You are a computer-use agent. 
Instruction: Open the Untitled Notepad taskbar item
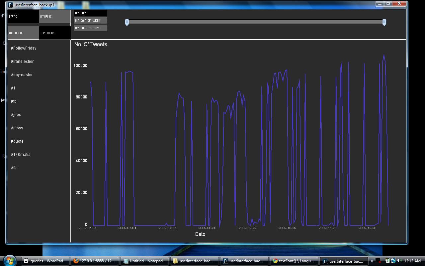point(145,261)
